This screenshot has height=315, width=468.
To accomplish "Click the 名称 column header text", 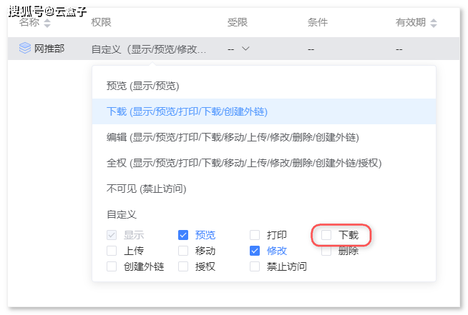I will pos(29,22).
